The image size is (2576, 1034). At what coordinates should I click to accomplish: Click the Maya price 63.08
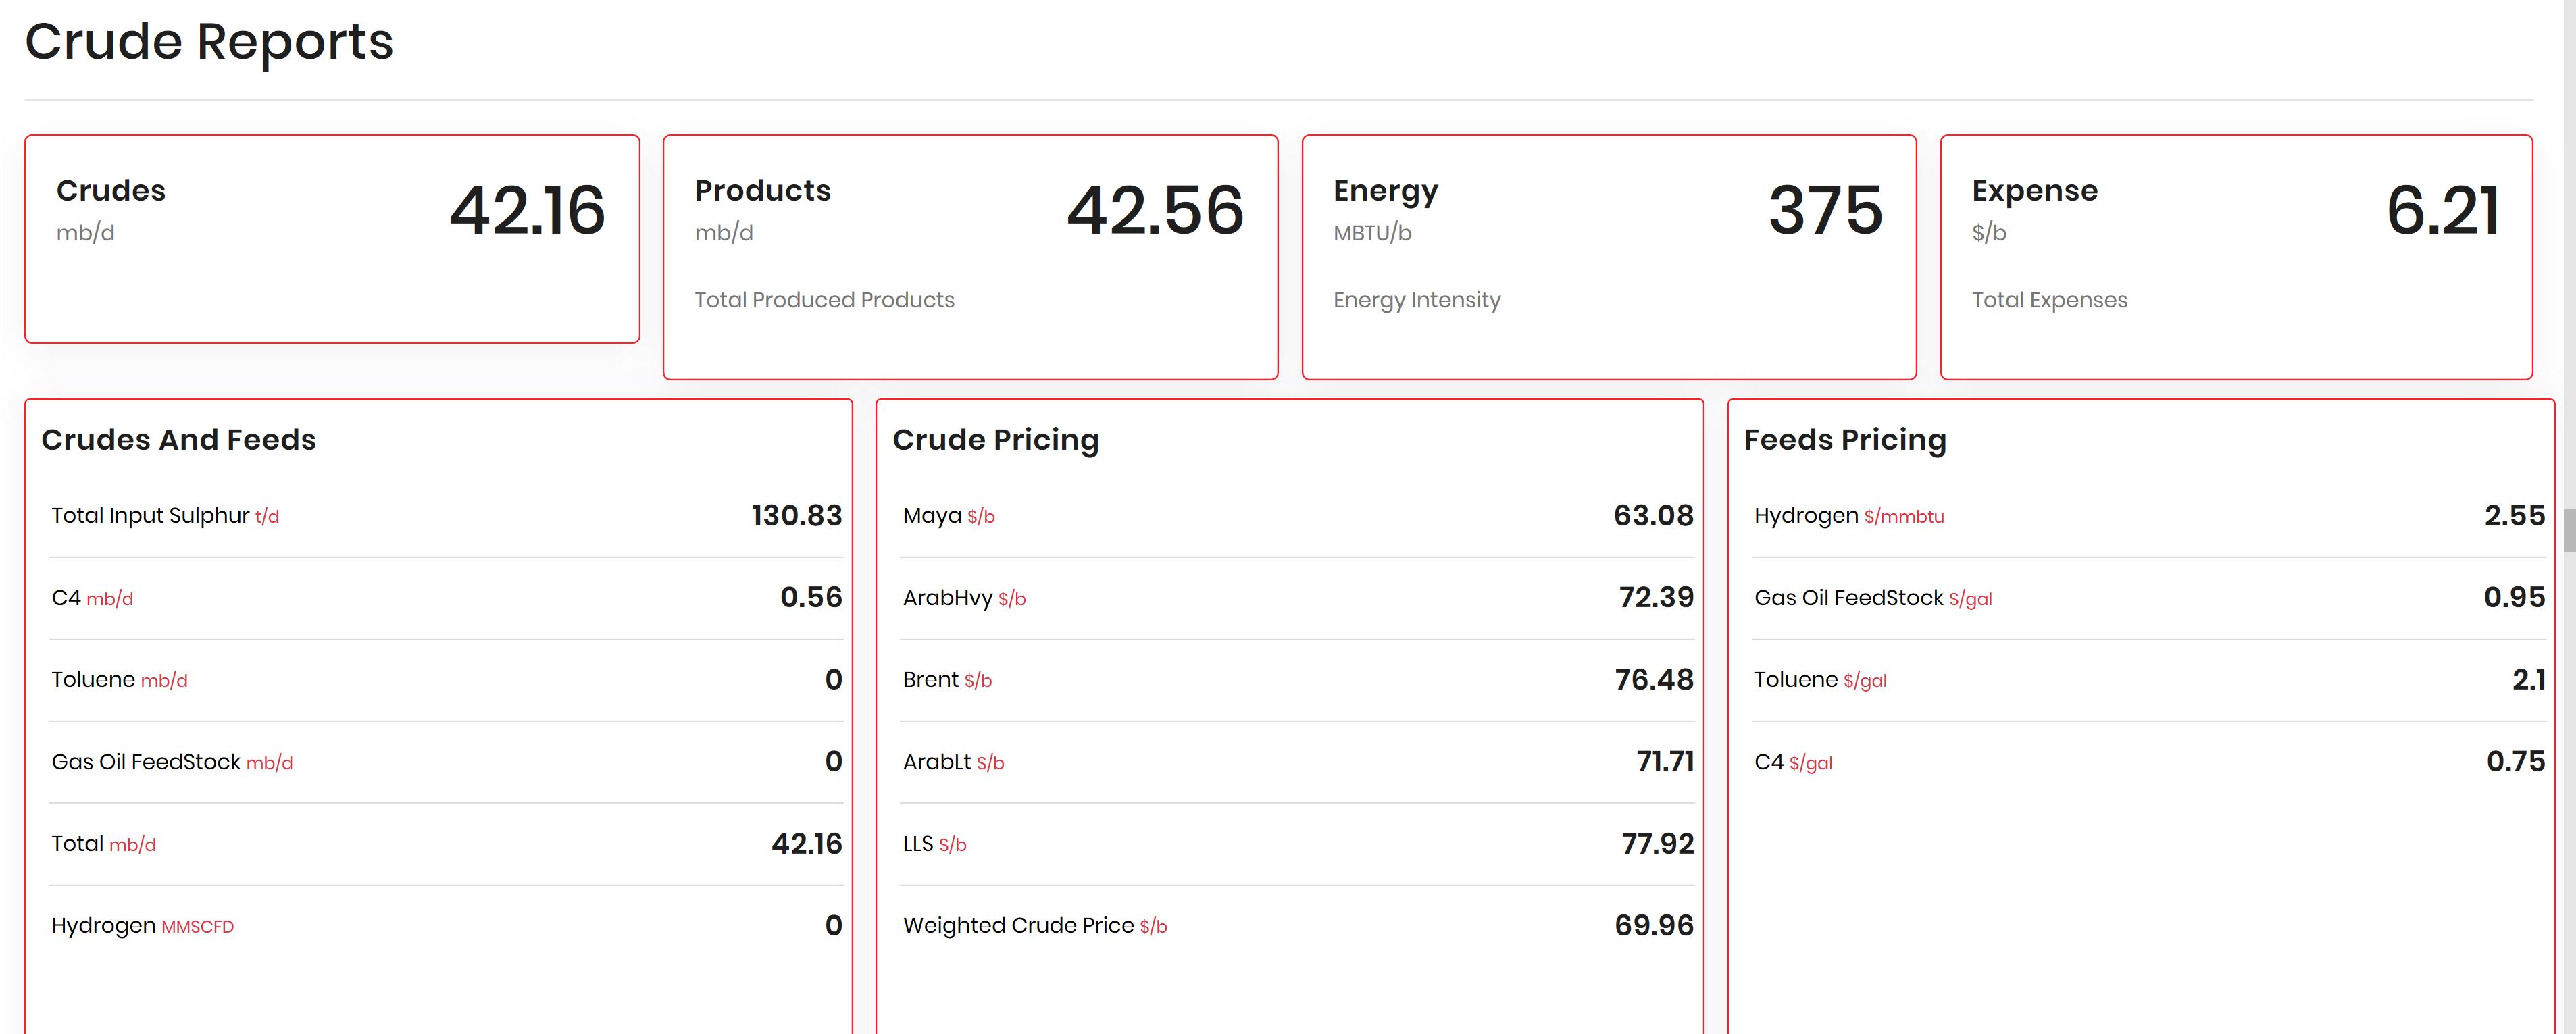coord(1654,516)
